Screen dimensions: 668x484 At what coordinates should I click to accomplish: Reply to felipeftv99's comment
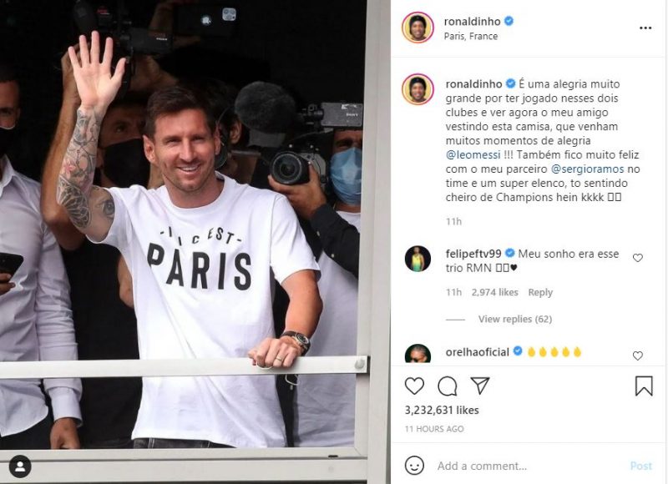pyautogui.click(x=540, y=292)
